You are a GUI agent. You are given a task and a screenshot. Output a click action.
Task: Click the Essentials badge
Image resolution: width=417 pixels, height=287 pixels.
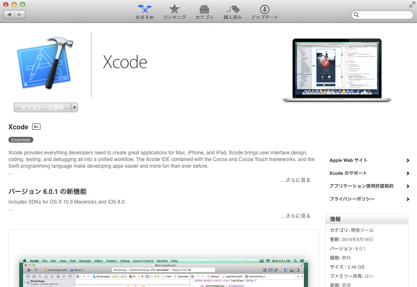coord(21,140)
